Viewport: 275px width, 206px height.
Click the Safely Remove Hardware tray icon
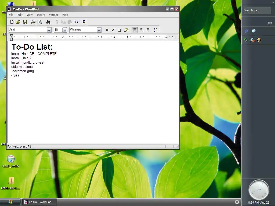click(x=246, y=40)
